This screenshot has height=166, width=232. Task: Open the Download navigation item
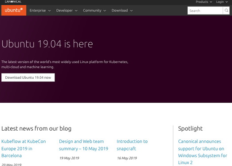click(120, 11)
